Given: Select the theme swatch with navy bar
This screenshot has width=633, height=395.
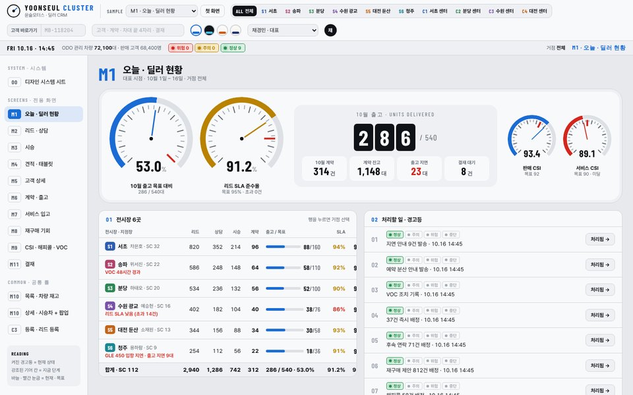Looking at the screenshot, I should pyautogui.click(x=236, y=30).
